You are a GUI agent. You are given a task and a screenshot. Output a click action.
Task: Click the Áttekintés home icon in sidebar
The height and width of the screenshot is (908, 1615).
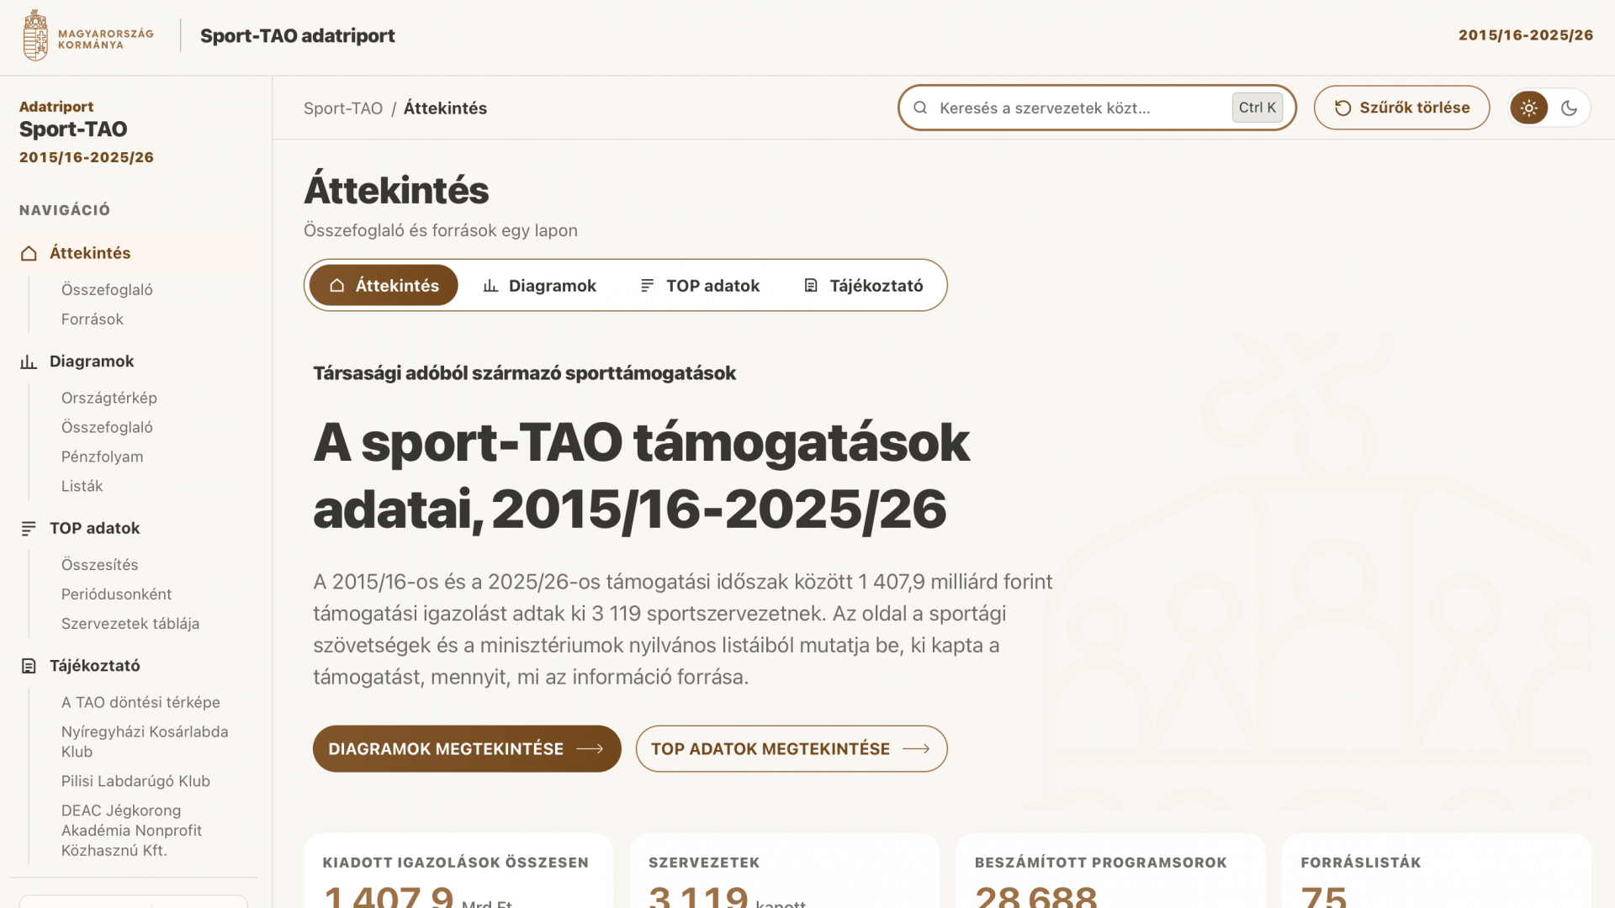tap(29, 253)
